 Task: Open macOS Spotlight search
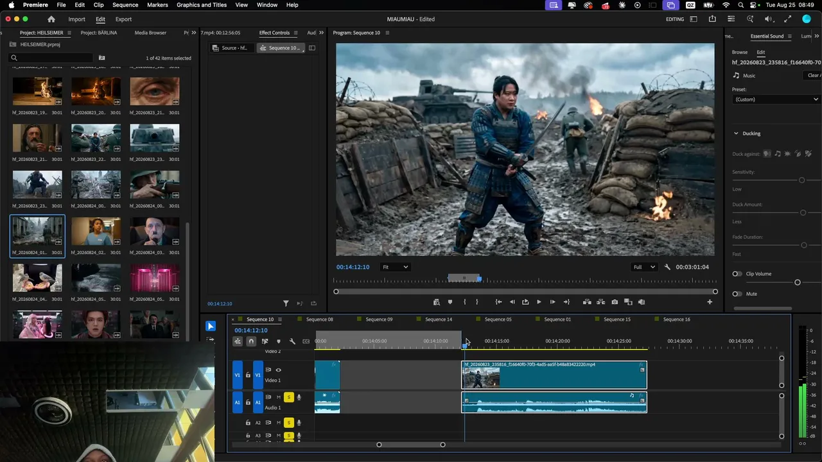pos(741,5)
